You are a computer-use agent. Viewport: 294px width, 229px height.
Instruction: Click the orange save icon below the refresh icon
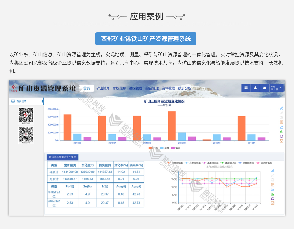(281, 141)
